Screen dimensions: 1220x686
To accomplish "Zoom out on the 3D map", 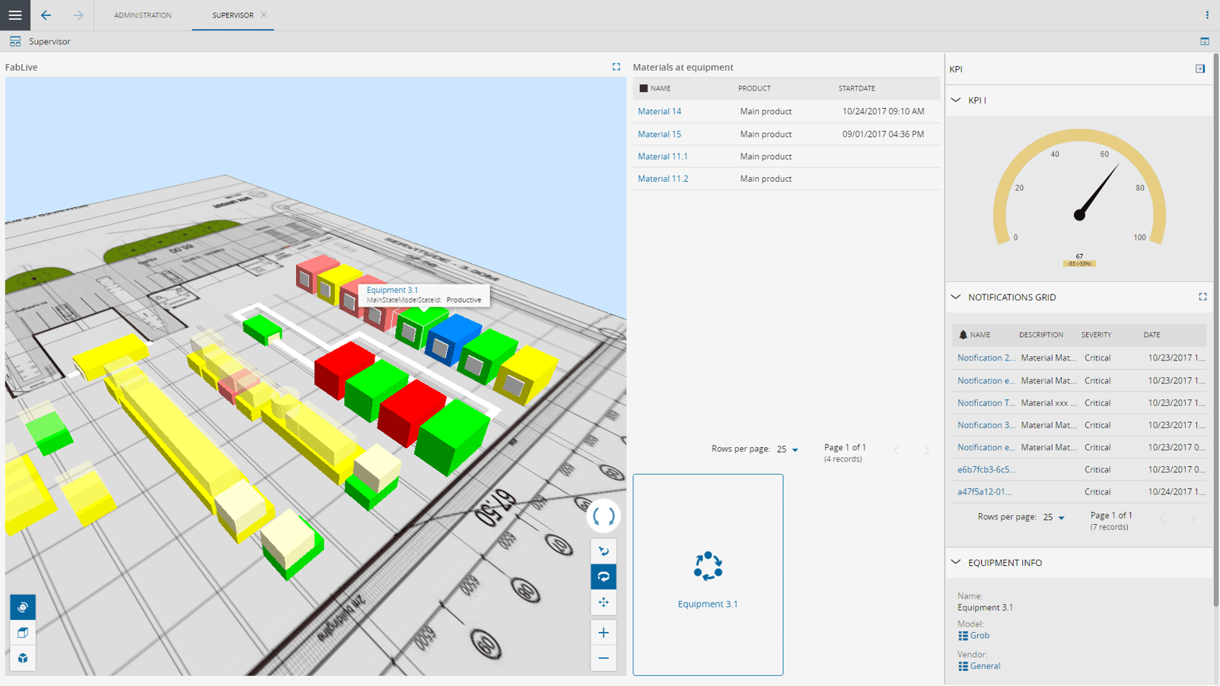I will [604, 658].
